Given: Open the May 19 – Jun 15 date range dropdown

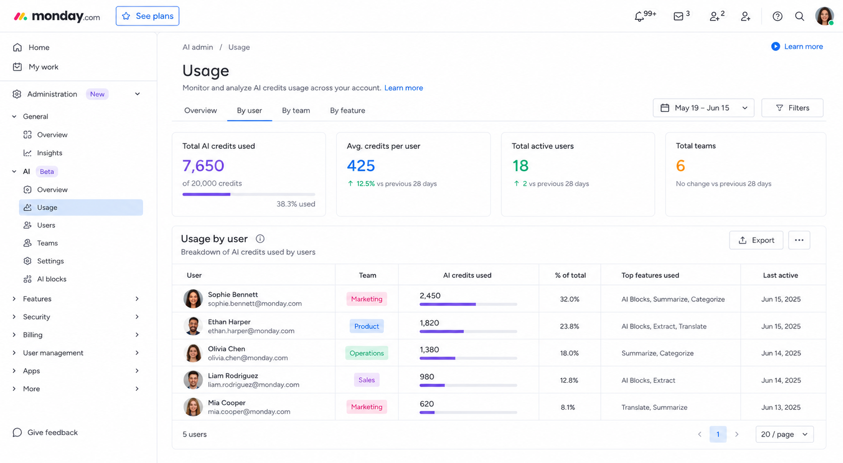Looking at the screenshot, I should (x=703, y=108).
